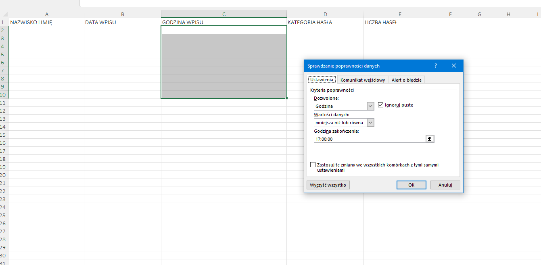541x265 pixels.
Task: Switch to Komunikat wejściowy tab
Action: point(362,80)
